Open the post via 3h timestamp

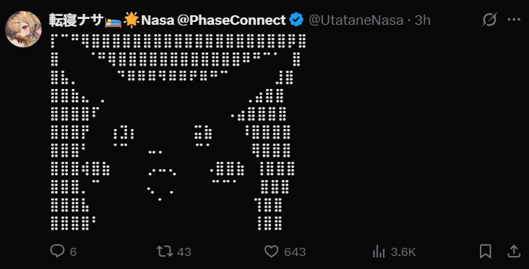(x=422, y=20)
